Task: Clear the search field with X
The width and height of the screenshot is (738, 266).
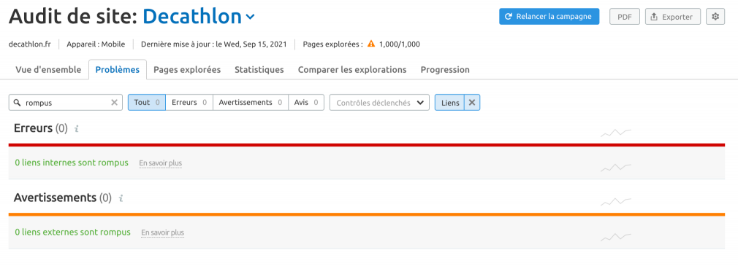Action: [115, 103]
